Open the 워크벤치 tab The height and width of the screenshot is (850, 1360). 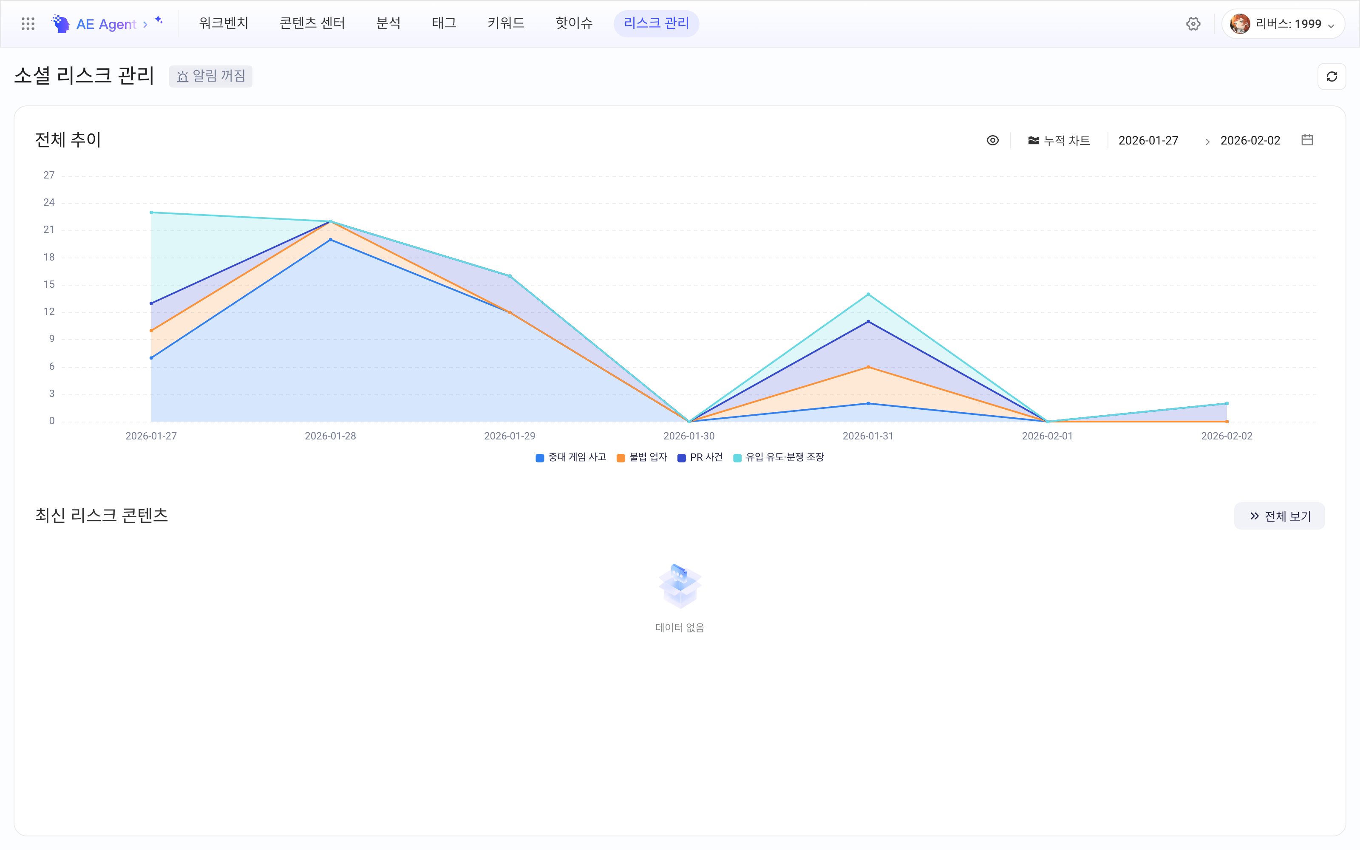pyautogui.click(x=224, y=23)
